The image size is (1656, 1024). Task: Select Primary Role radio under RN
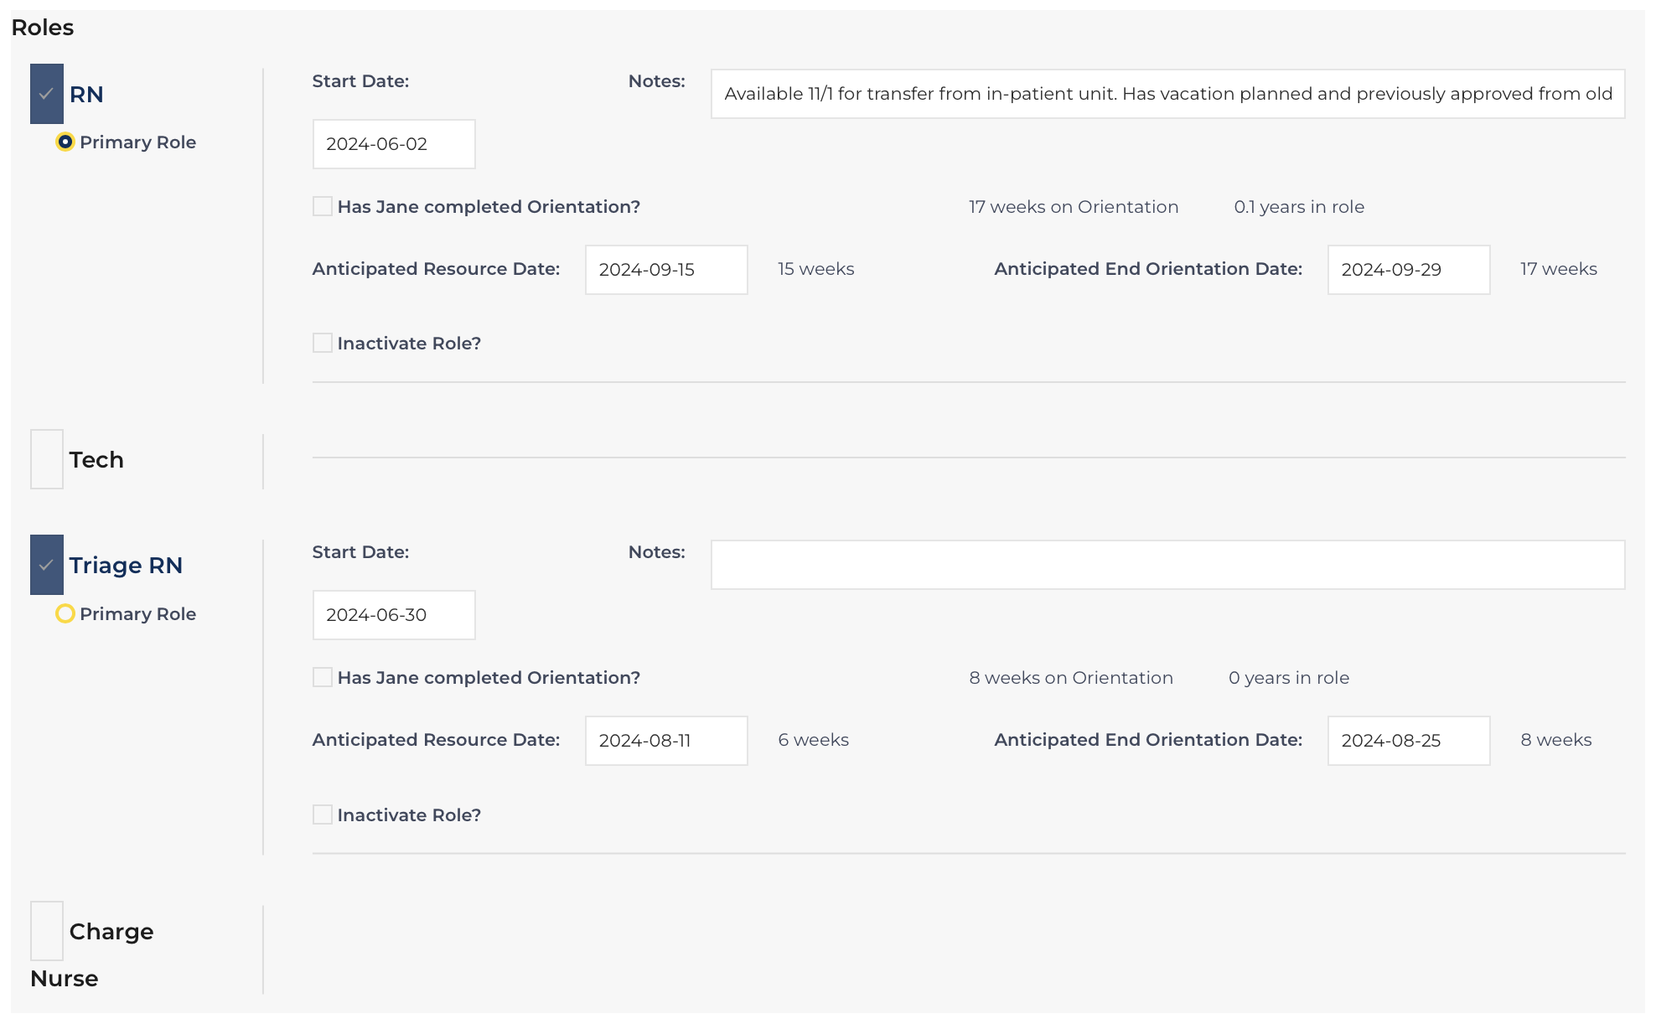point(65,142)
